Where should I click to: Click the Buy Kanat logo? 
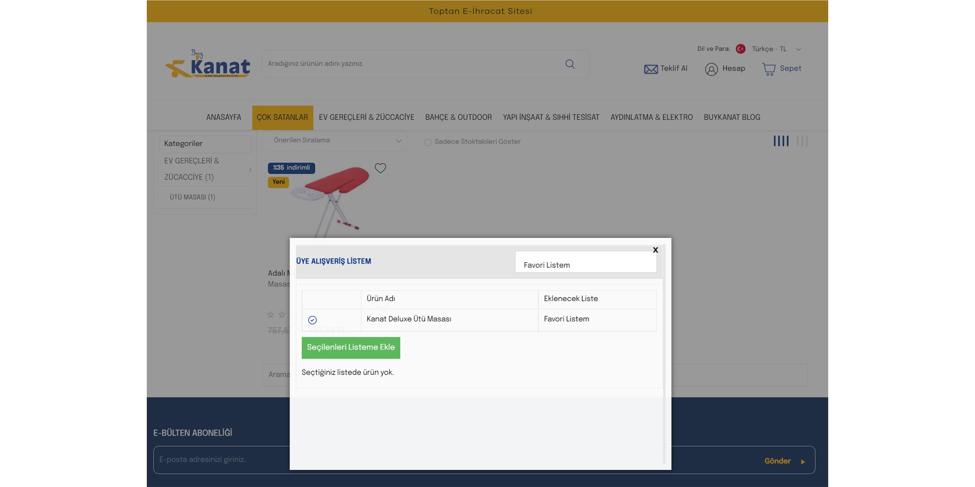coord(208,63)
